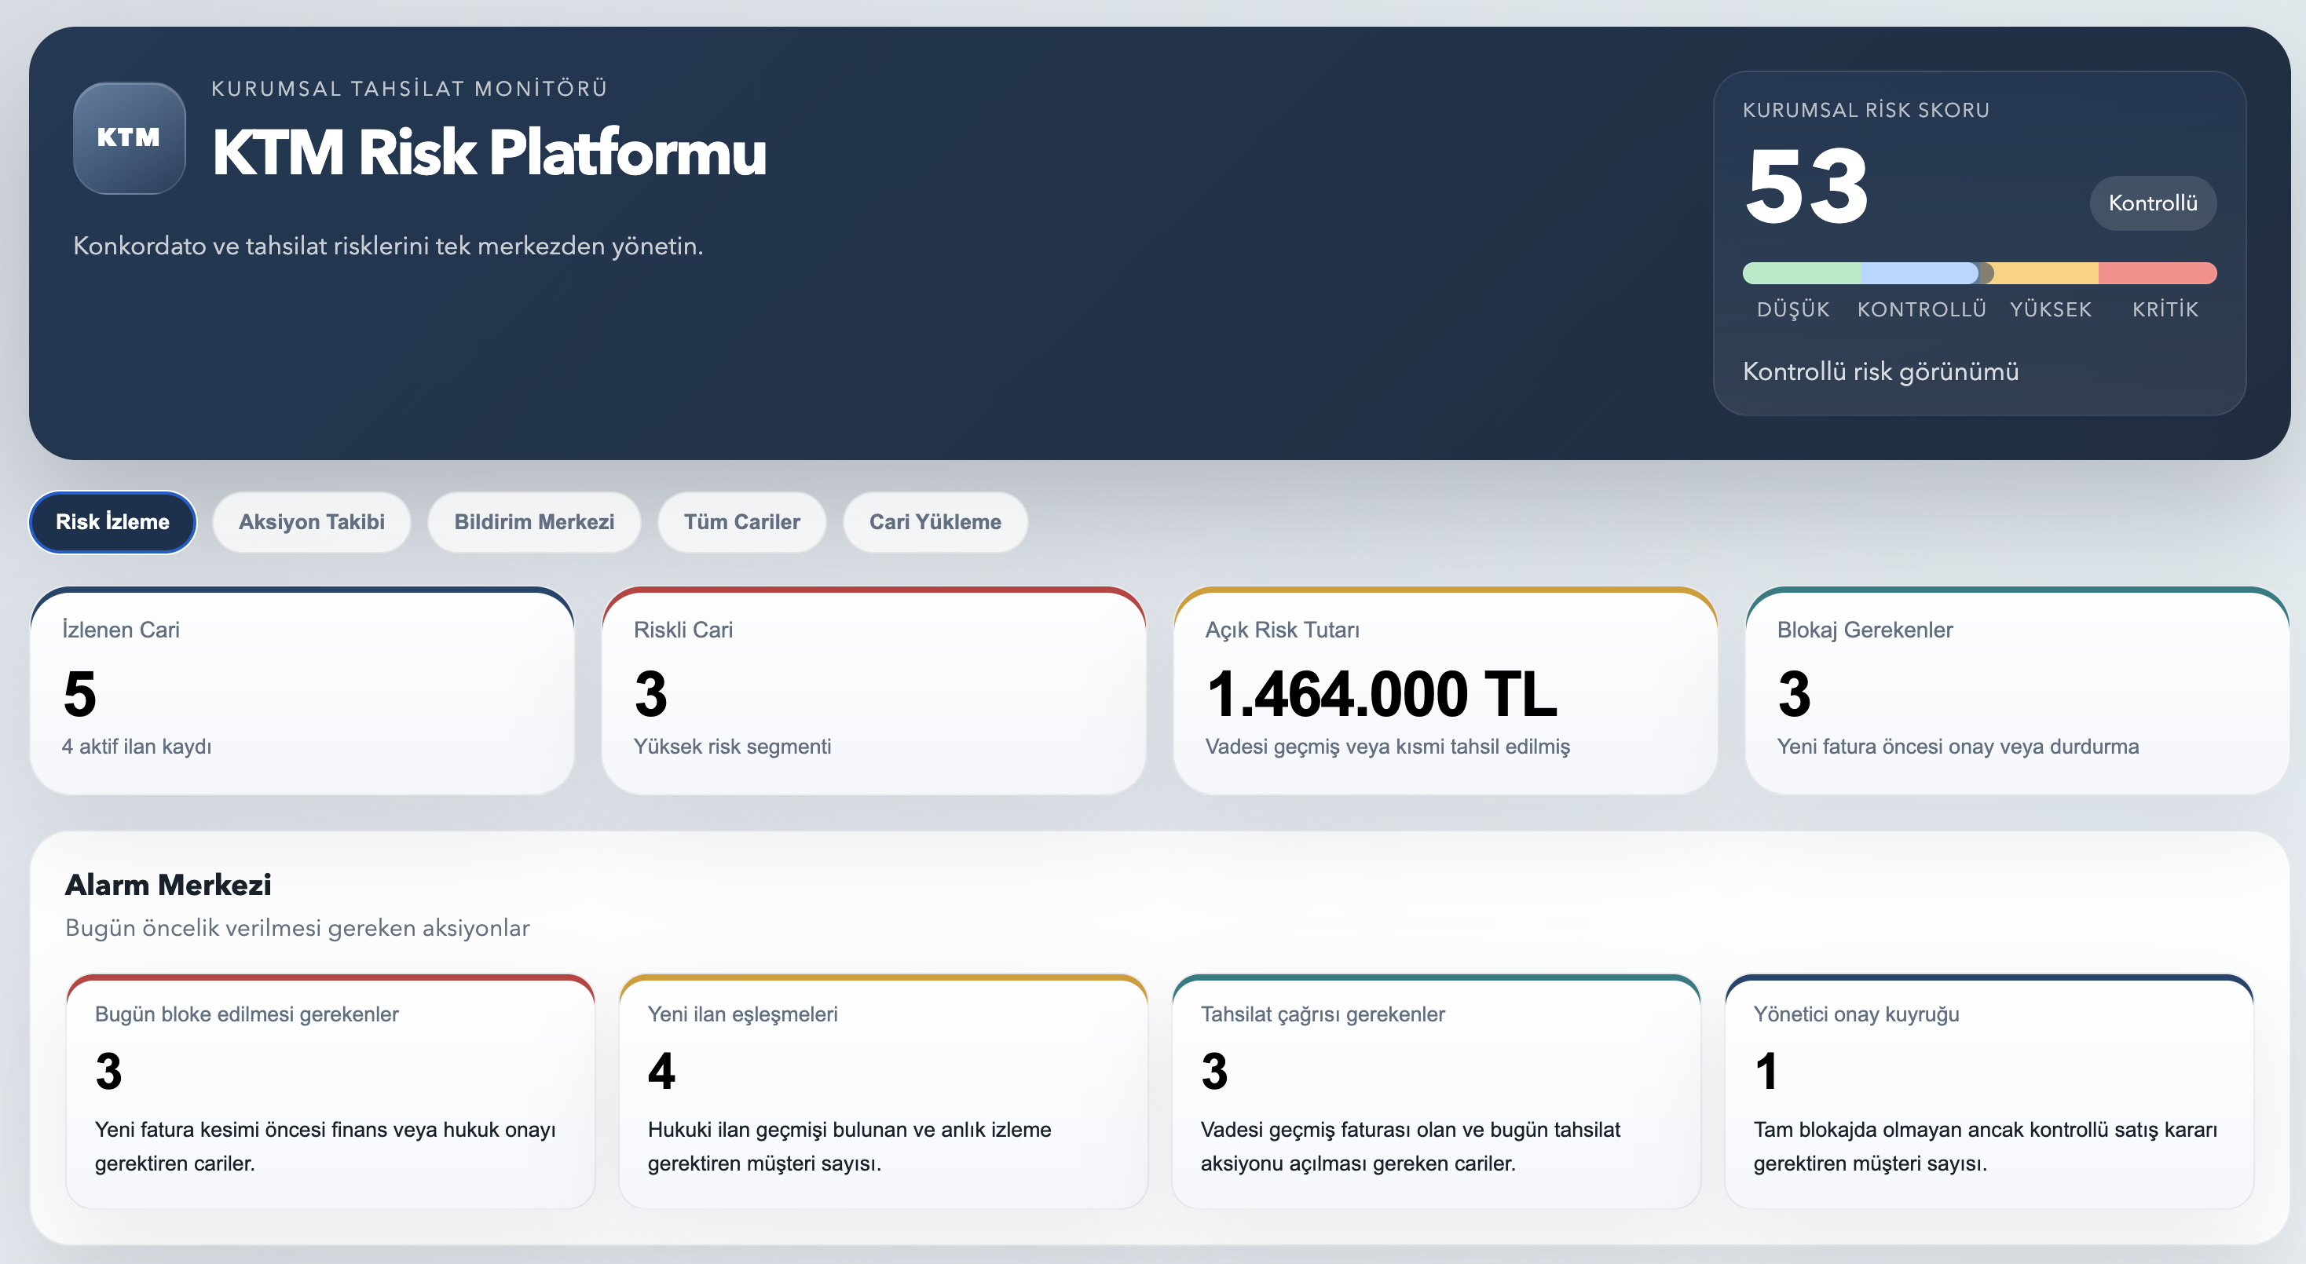Open the İzlenen Cari card
Screen dimensions: 2306x1264
(302, 691)
